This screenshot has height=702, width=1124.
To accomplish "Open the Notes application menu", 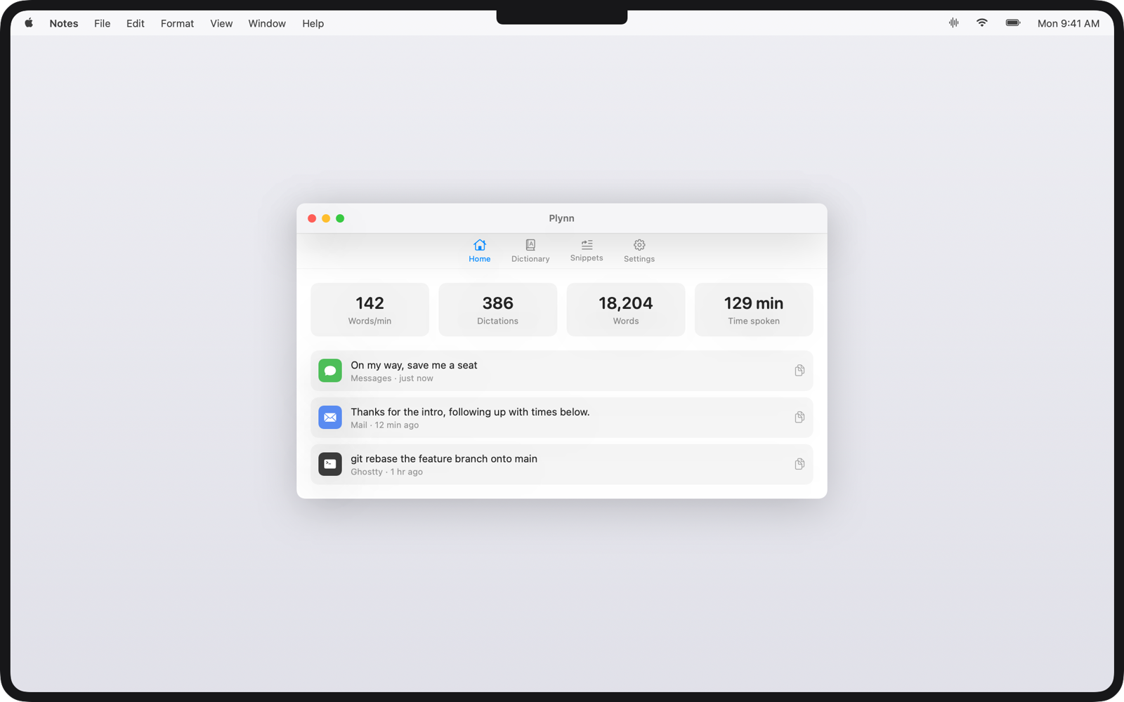I will tap(64, 23).
